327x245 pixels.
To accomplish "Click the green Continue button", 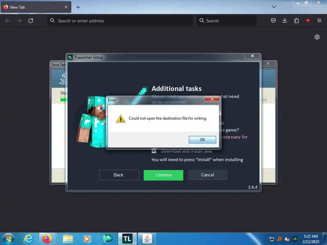I will pos(163,175).
